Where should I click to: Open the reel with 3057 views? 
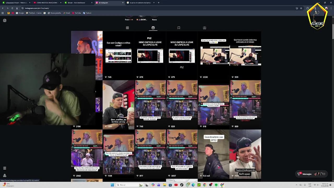[x=182, y=154]
